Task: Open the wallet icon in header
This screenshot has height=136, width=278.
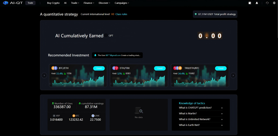Action: [250, 3]
